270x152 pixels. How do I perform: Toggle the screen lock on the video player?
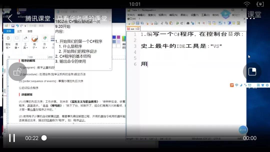[x=17, y=71]
